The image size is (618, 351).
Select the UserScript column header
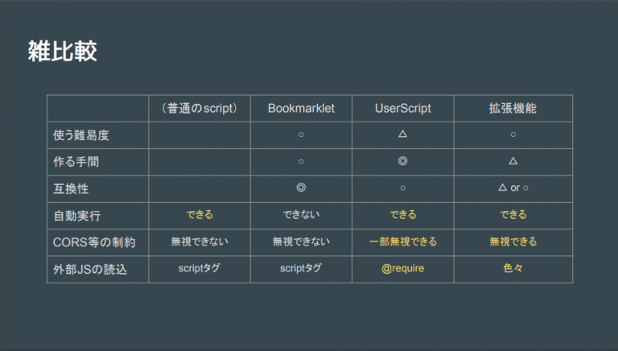click(403, 108)
